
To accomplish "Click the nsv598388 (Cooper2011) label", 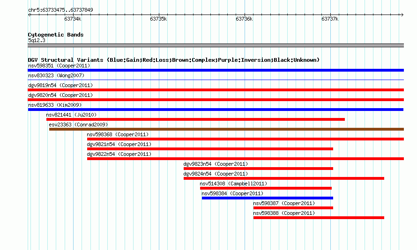I will pyautogui.click(x=284, y=213).
